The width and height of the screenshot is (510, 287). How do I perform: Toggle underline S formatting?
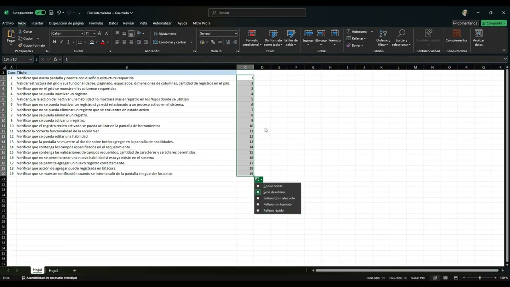point(68,42)
